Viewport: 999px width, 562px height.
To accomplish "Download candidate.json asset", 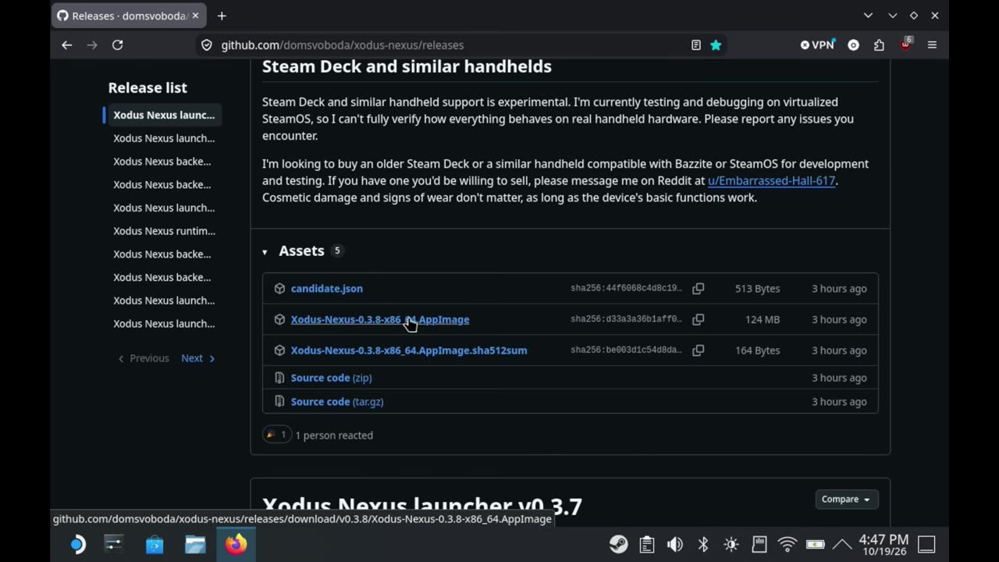I will click(327, 289).
